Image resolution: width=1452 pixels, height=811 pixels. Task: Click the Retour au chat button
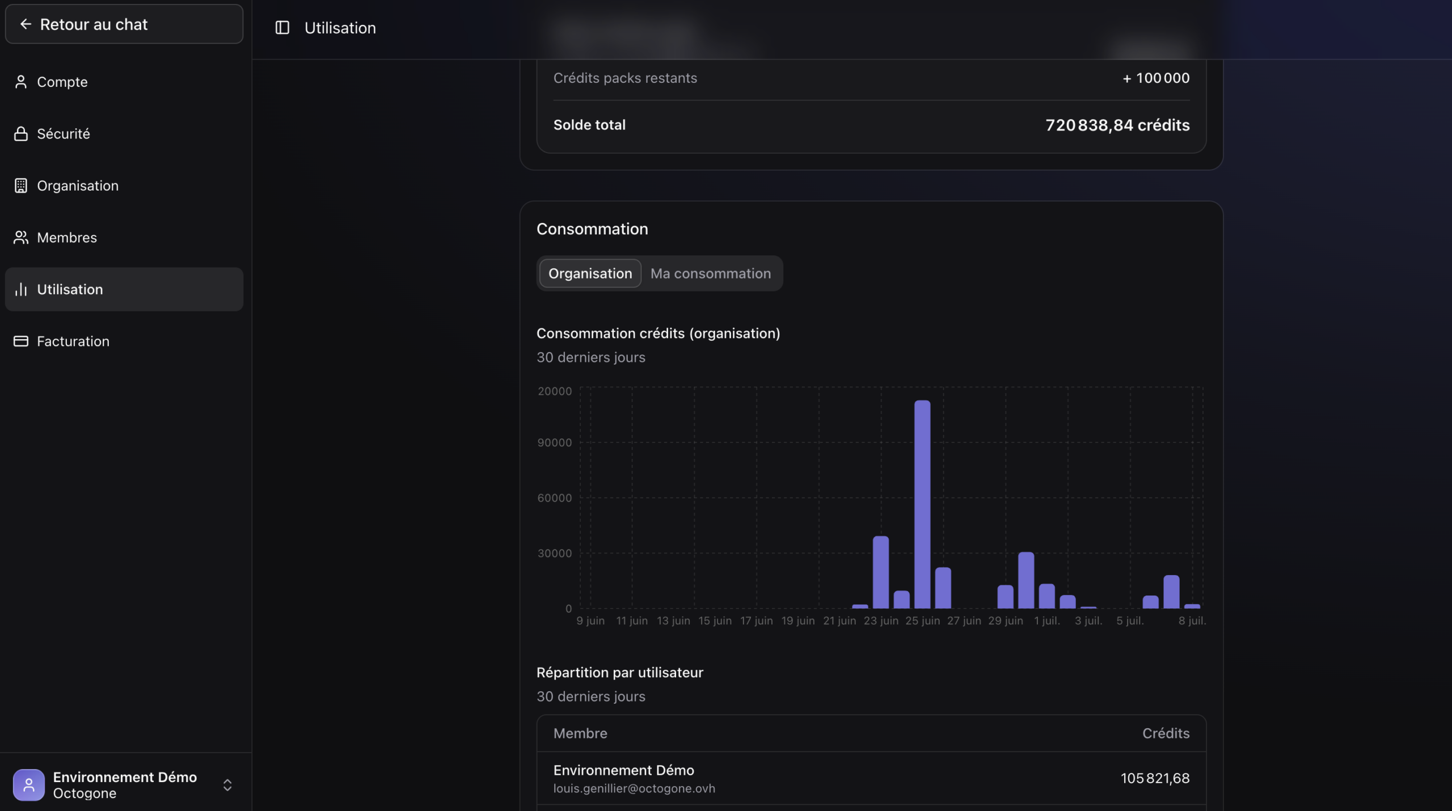pos(124,24)
